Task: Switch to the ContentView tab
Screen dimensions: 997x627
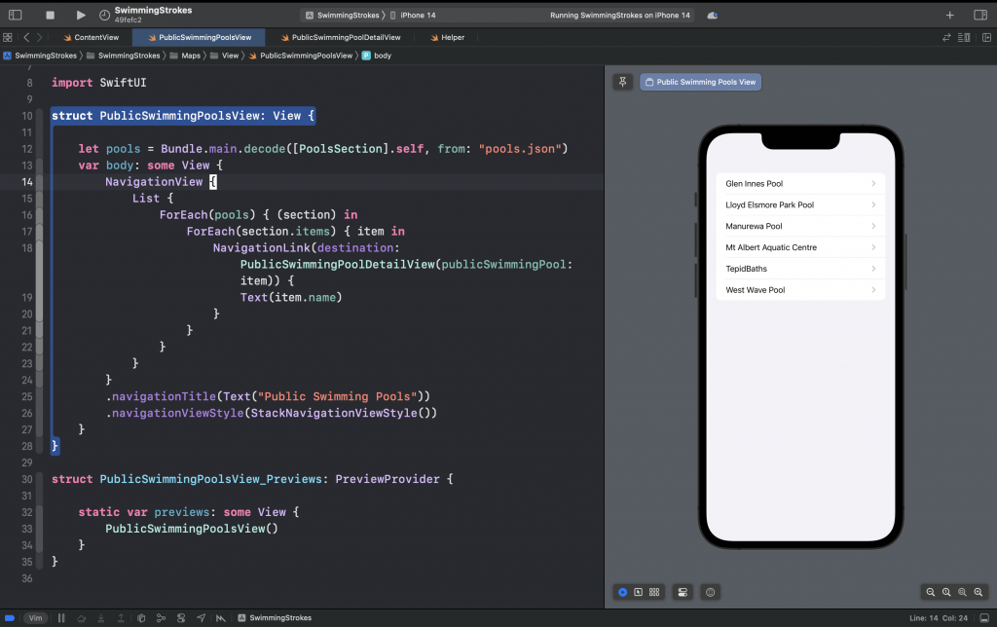Action: tap(91, 38)
